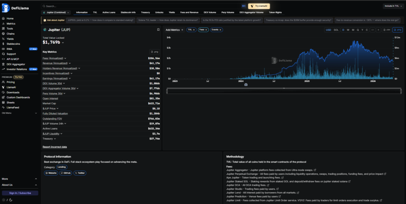Screen dimensions: 406x204
Task: Click the Stablecoins dollar icon in sidebar
Action: pyautogui.click(x=3, y=44)
